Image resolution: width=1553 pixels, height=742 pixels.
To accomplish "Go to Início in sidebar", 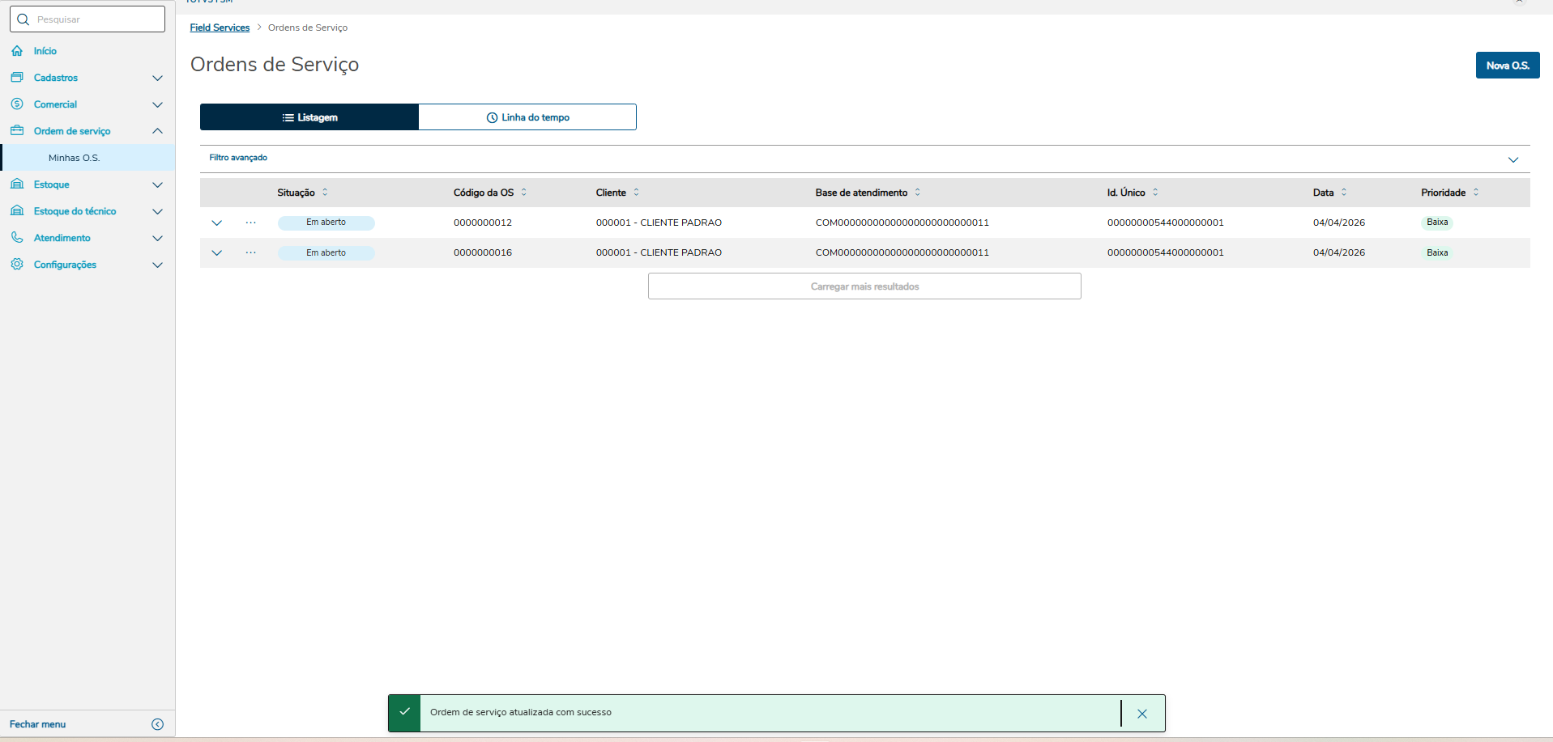I will tap(45, 51).
